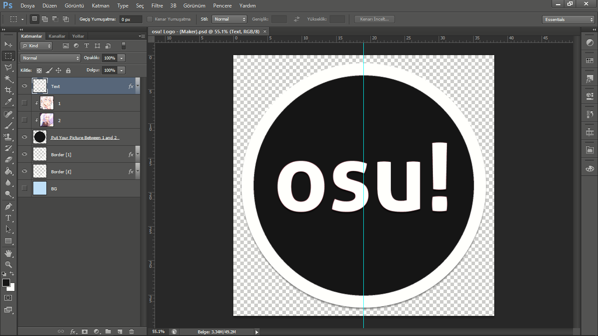Hide the Text layer
This screenshot has width=598, height=336.
coord(25,86)
